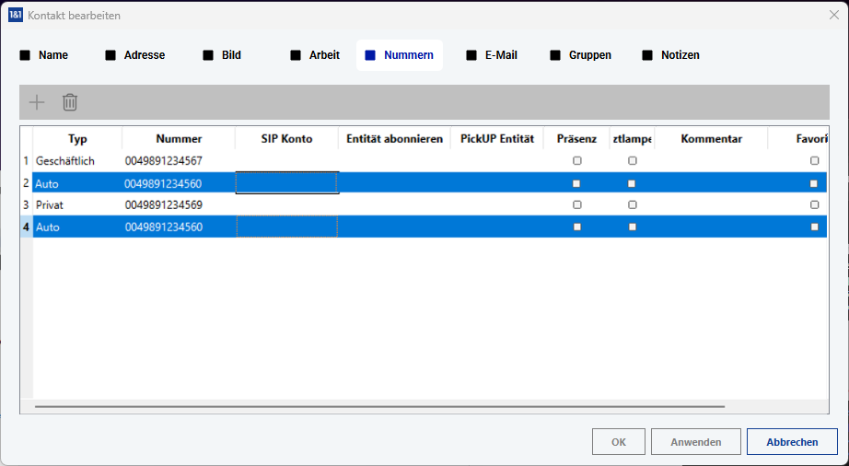Click the plus icon to add number
Viewport: 849px width, 466px height.
pos(37,102)
